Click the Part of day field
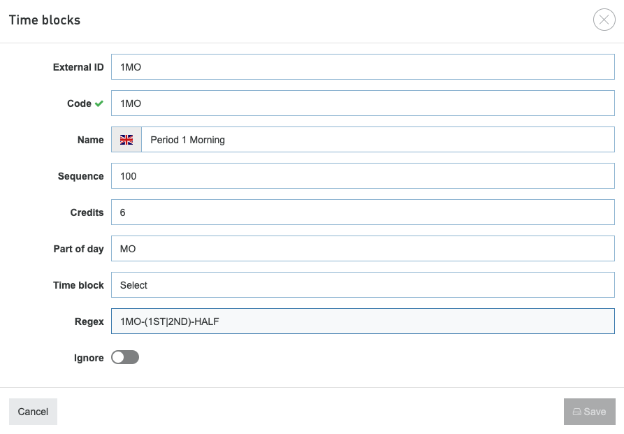Image resolution: width=624 pixels, height=434 pixels. 363,249
